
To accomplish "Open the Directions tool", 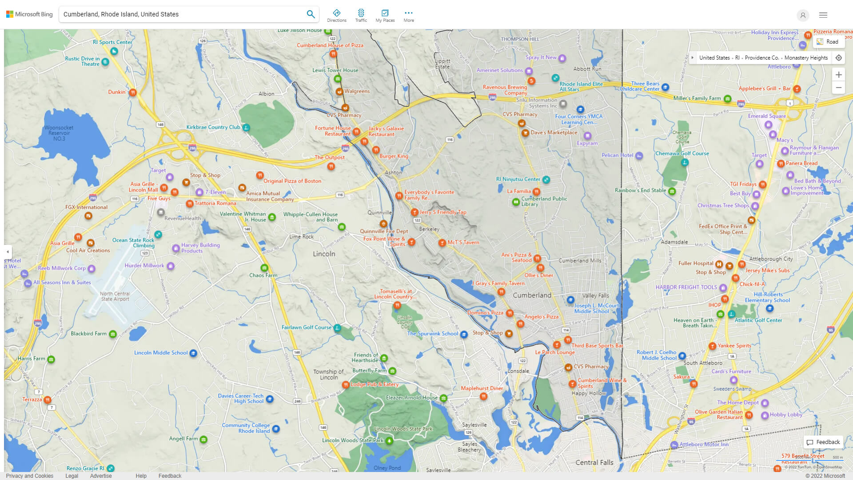I will coord(337,16).
